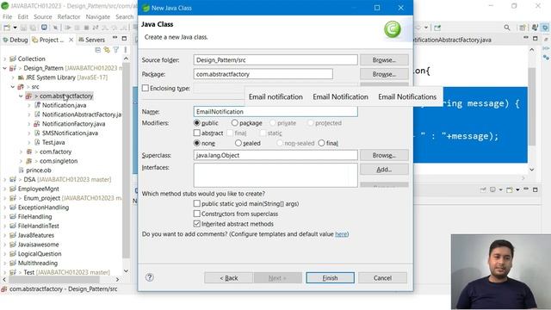Open the Navigate menu
Viewport: 551px width, 310px height.
pos(97,16)
